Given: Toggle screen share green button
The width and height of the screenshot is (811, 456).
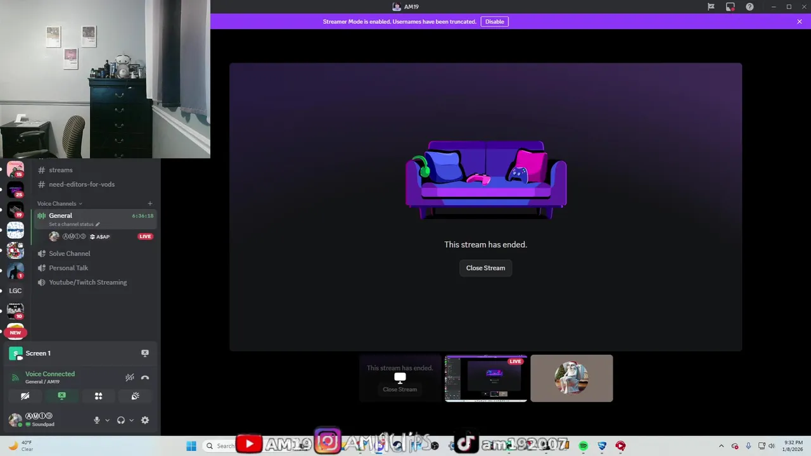Looking at the screenshot, I should (x=61, y=396).
